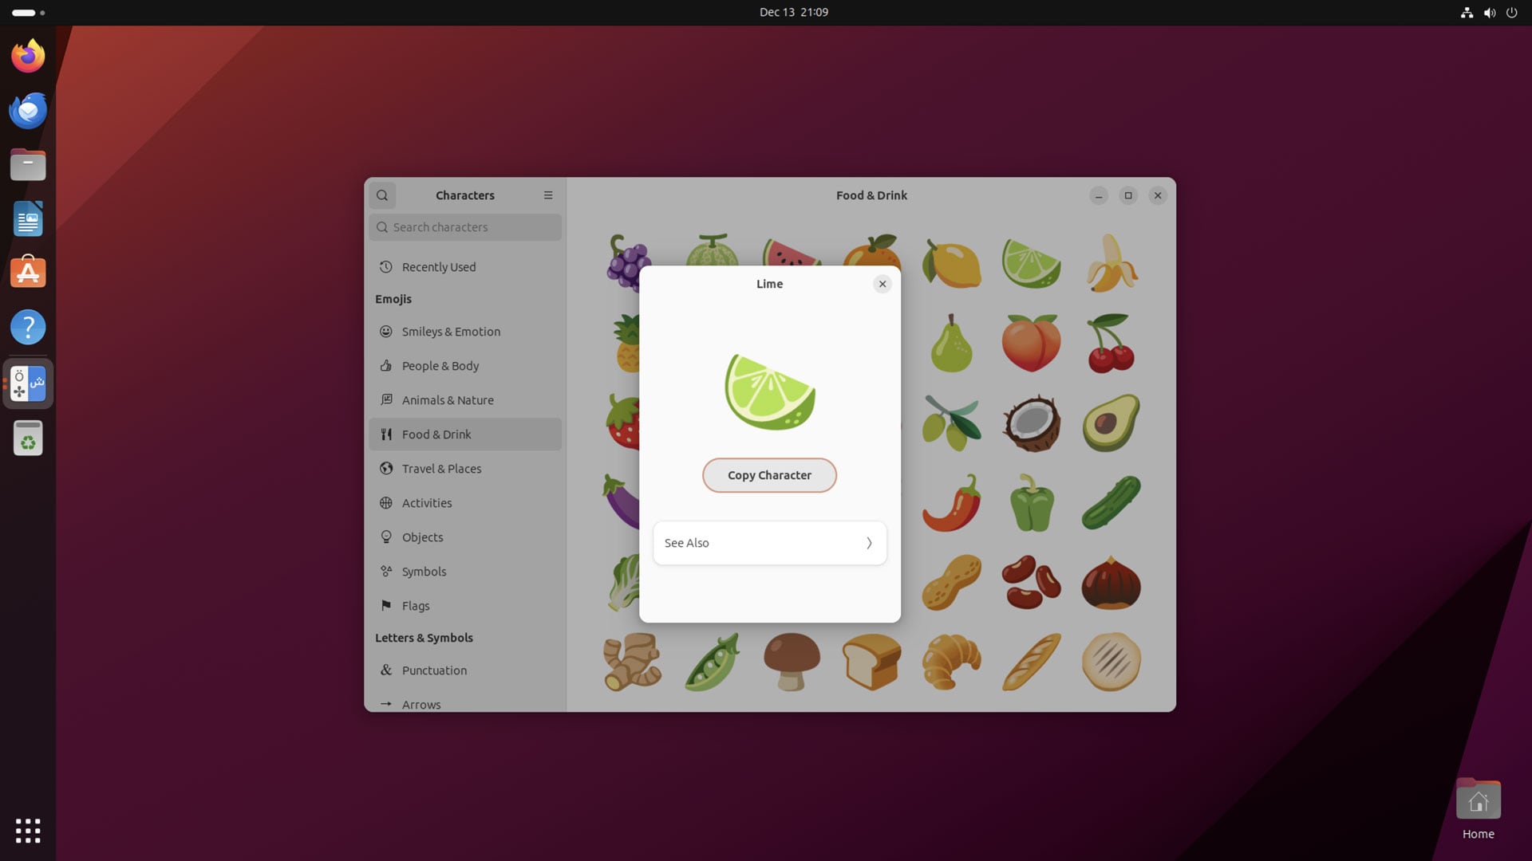Choose the Travel & Places globe icon
The image size is (1532, 861).
click(x=386, y=469)
